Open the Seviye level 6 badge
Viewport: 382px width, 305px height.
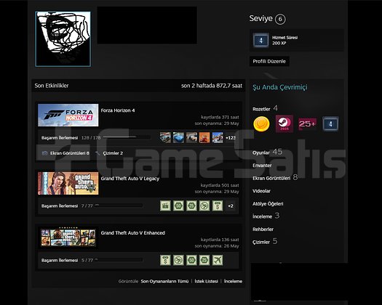point(280,19)
